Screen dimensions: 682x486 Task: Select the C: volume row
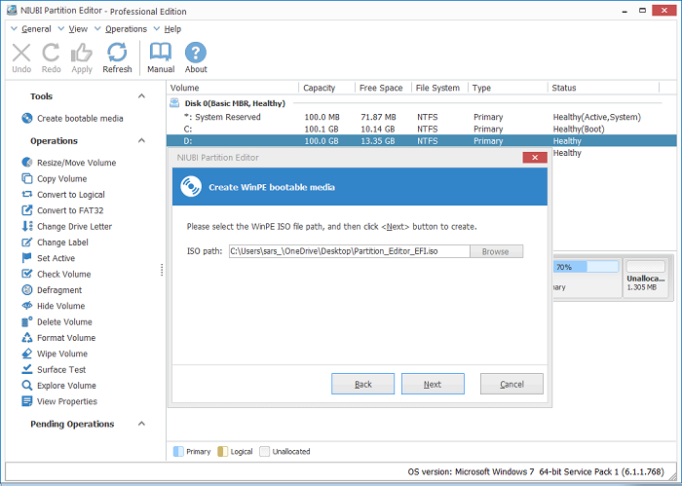click(x=422, y=130)
